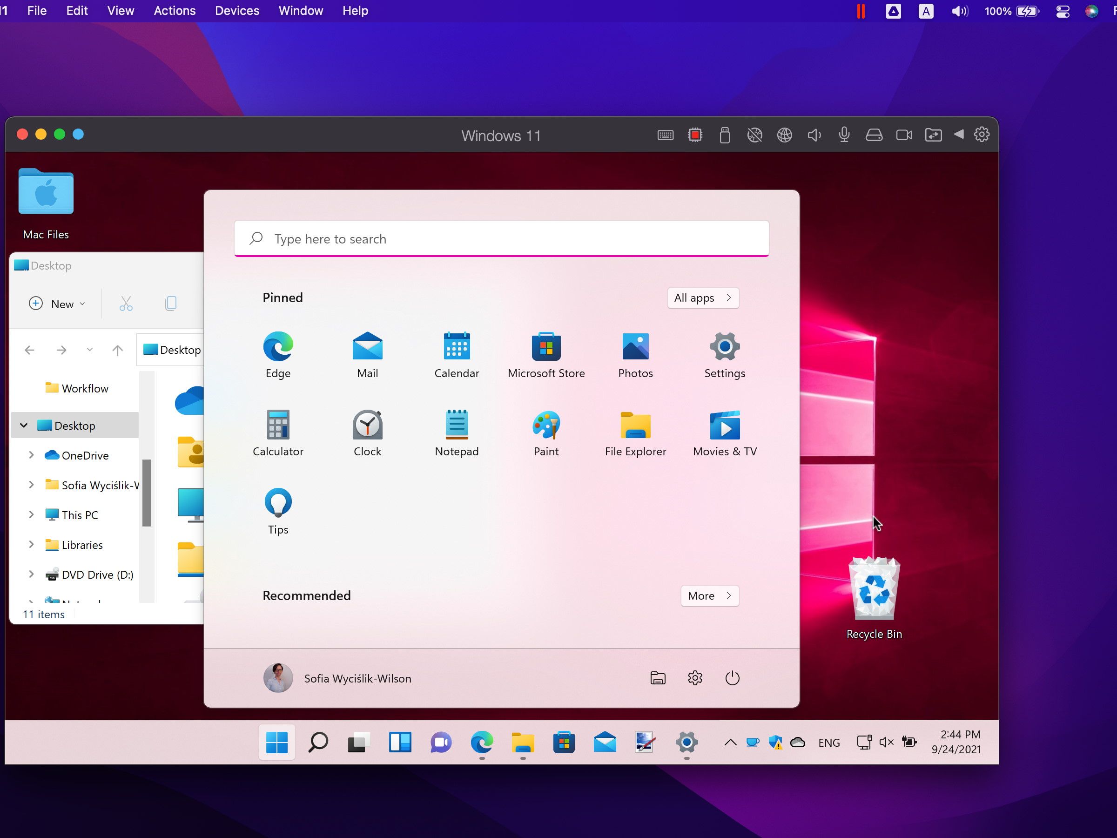This screenshot has height=838, width=1117.
Task: Toggle the Windows Start button
Action: [277, 742]
